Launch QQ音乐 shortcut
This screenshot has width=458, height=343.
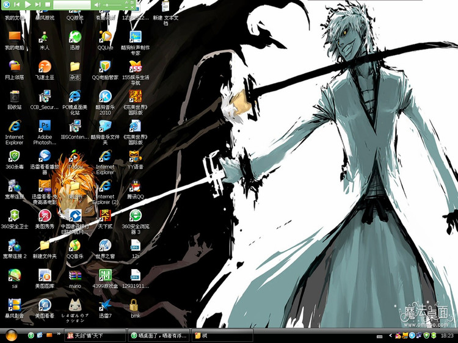75,249
